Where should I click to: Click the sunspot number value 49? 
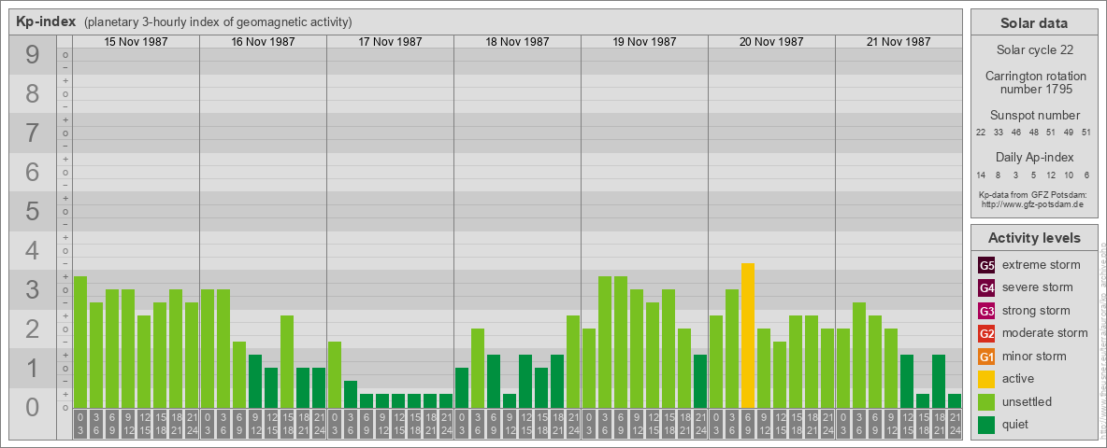click(1069, 133)
